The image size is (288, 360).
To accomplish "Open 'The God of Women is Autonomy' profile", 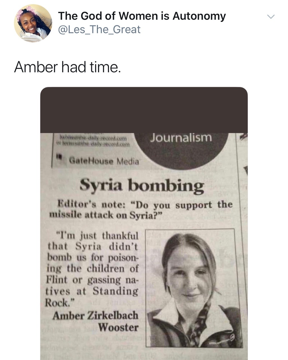I will point(142,16).
